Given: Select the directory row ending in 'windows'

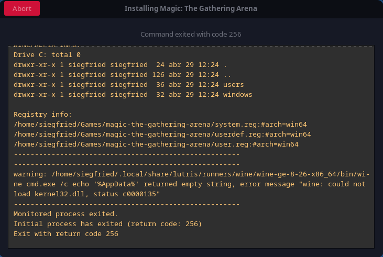Looking at the screenshot, I should point(133,95).
